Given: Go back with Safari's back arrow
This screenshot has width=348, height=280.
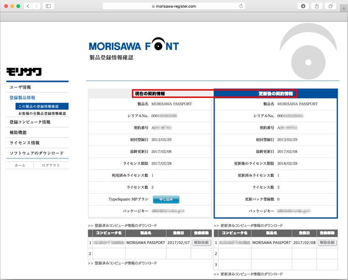Looking at the screenshot, I should point(28,6).
